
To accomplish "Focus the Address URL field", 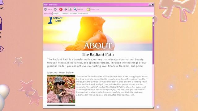I will (103, 14).
